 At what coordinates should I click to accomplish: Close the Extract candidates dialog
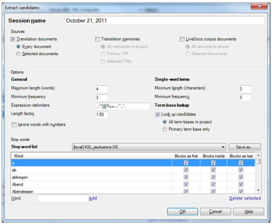(x=259, y=6)
